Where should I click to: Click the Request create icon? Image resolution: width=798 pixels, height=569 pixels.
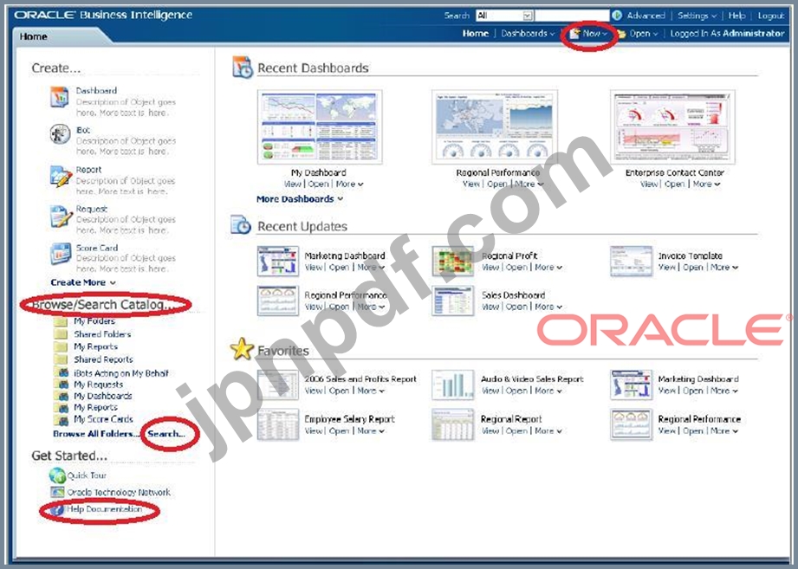point(60,216)
